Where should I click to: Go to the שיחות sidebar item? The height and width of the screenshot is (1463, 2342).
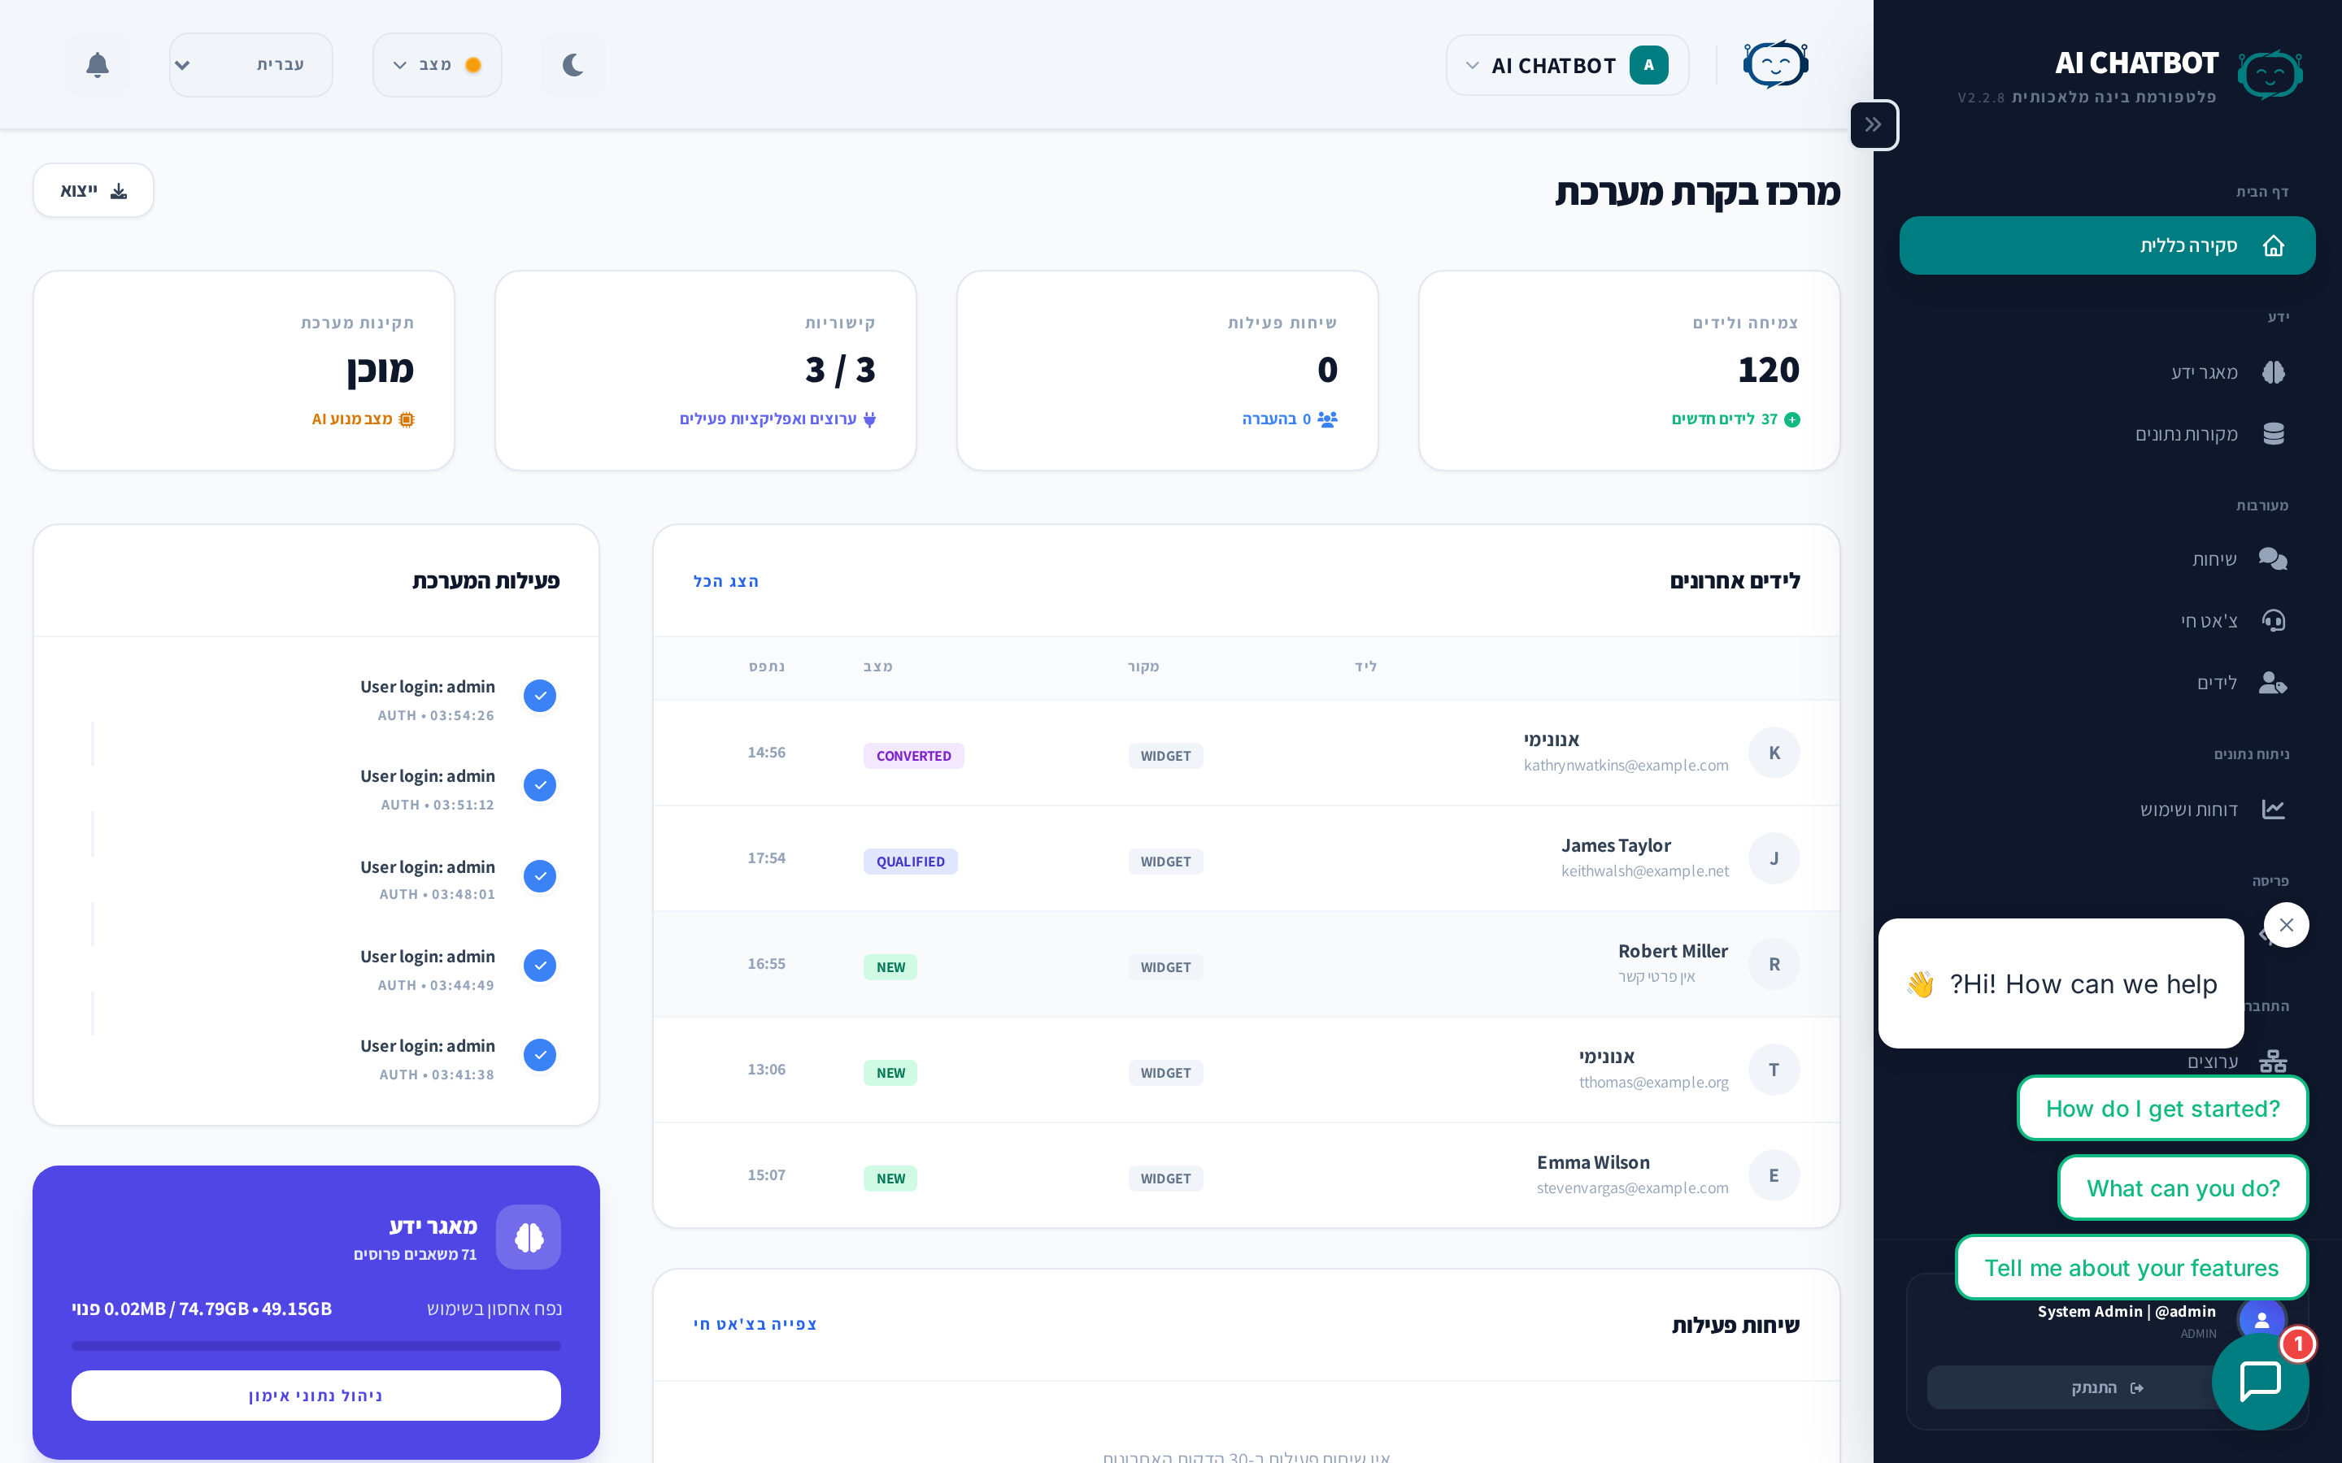tap(2214, 559)
